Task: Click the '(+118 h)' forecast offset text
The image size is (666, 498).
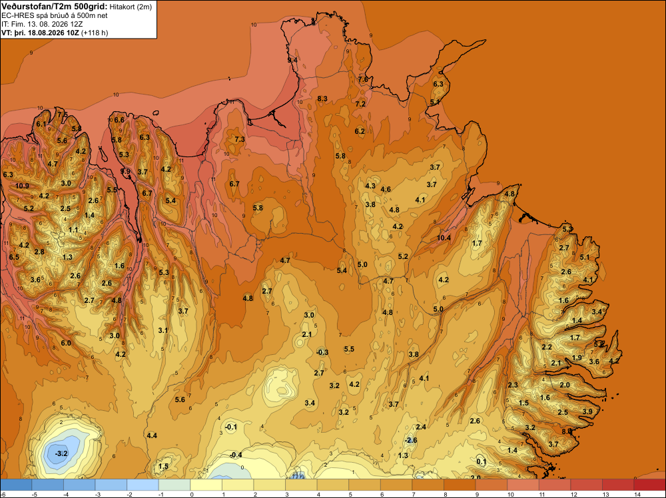Action: pyautogui.click(x=95, y=33)
